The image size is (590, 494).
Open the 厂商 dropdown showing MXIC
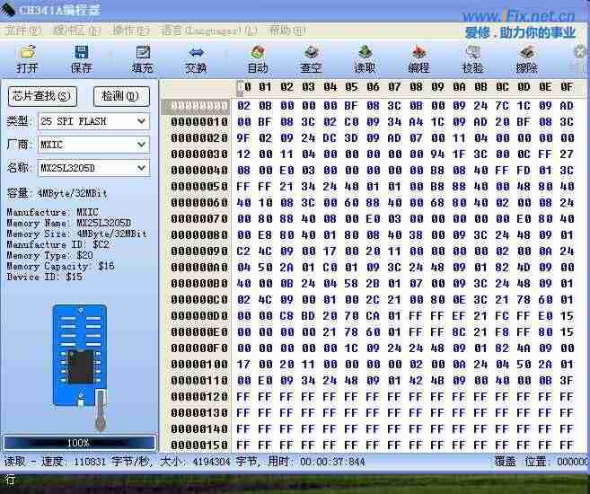[x=142, y=145]
